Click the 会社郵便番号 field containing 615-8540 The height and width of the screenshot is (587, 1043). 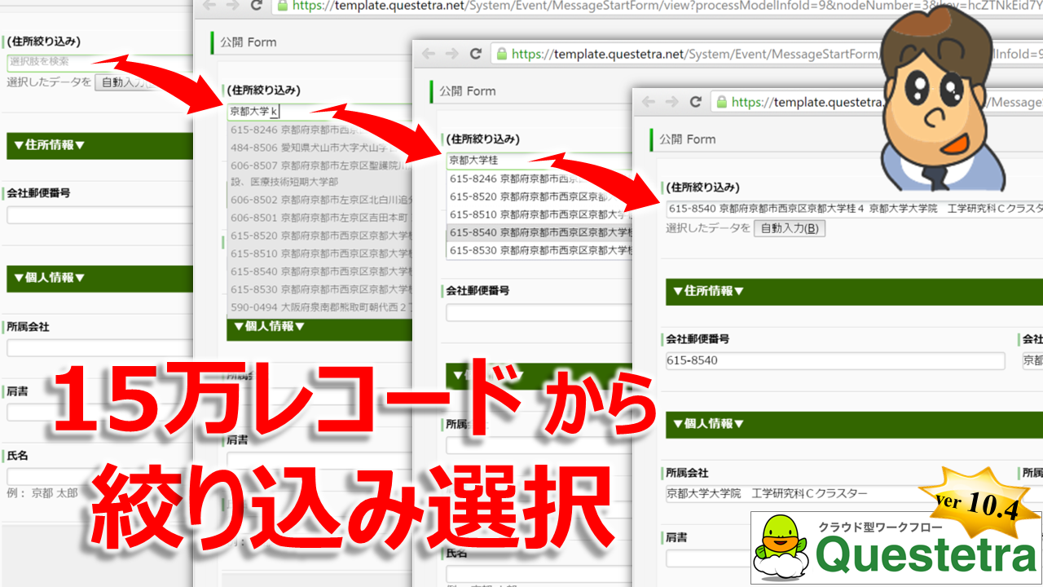pyautogui.click(x=835, y=360)
